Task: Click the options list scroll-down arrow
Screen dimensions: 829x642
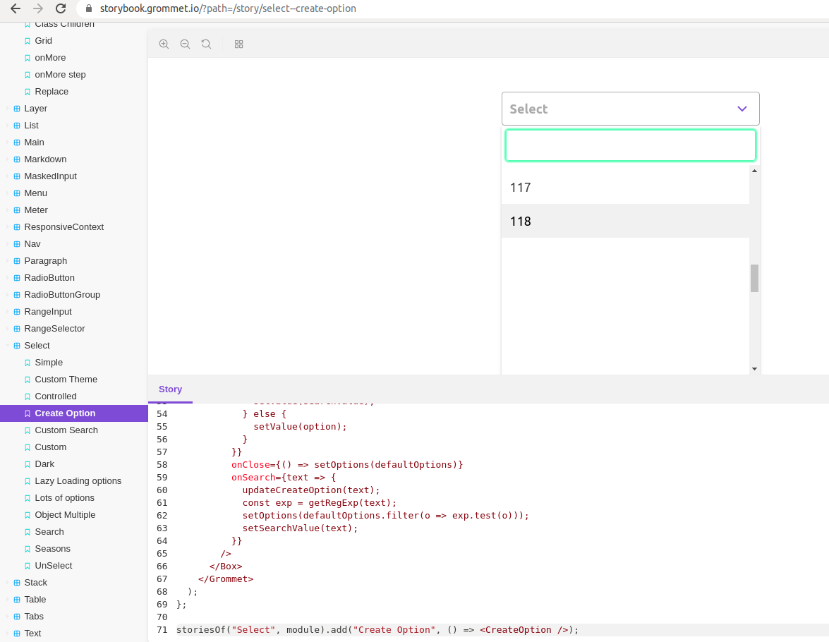Action: pyautogui.click(x=754, y=368)
